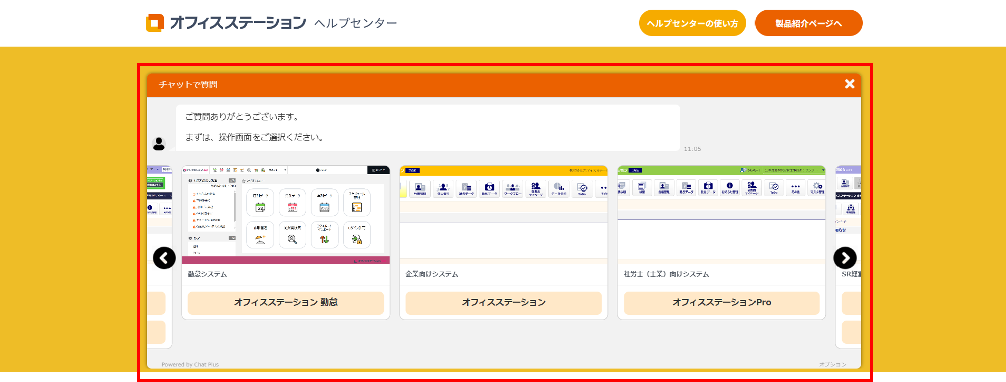Click the まずは、操作画面をご選択ください。 message text
The image size is (1006, 382).
(256, 137)
